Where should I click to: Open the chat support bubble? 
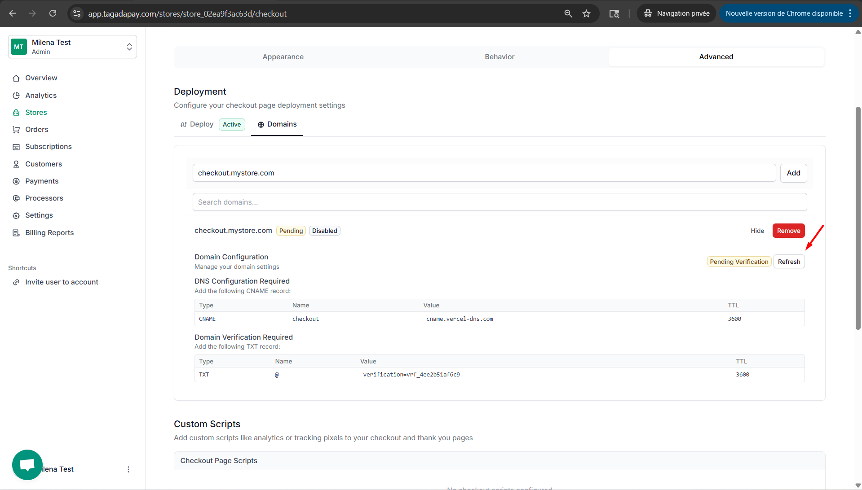click(x=27, y=465)
